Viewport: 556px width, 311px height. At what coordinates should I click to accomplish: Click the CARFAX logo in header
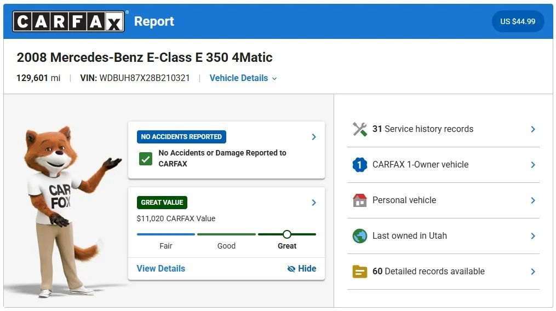pos(68,22)
